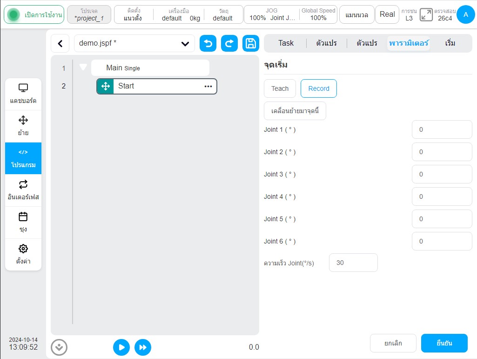Open the user avatar A menu
The width and height of the screenshot is (477, 359).
[465, 14]
